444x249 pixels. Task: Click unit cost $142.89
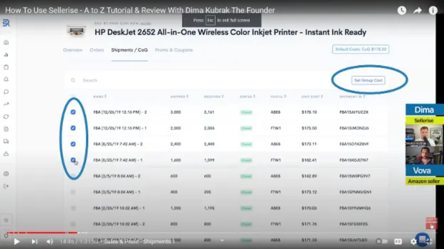[309, 176]
